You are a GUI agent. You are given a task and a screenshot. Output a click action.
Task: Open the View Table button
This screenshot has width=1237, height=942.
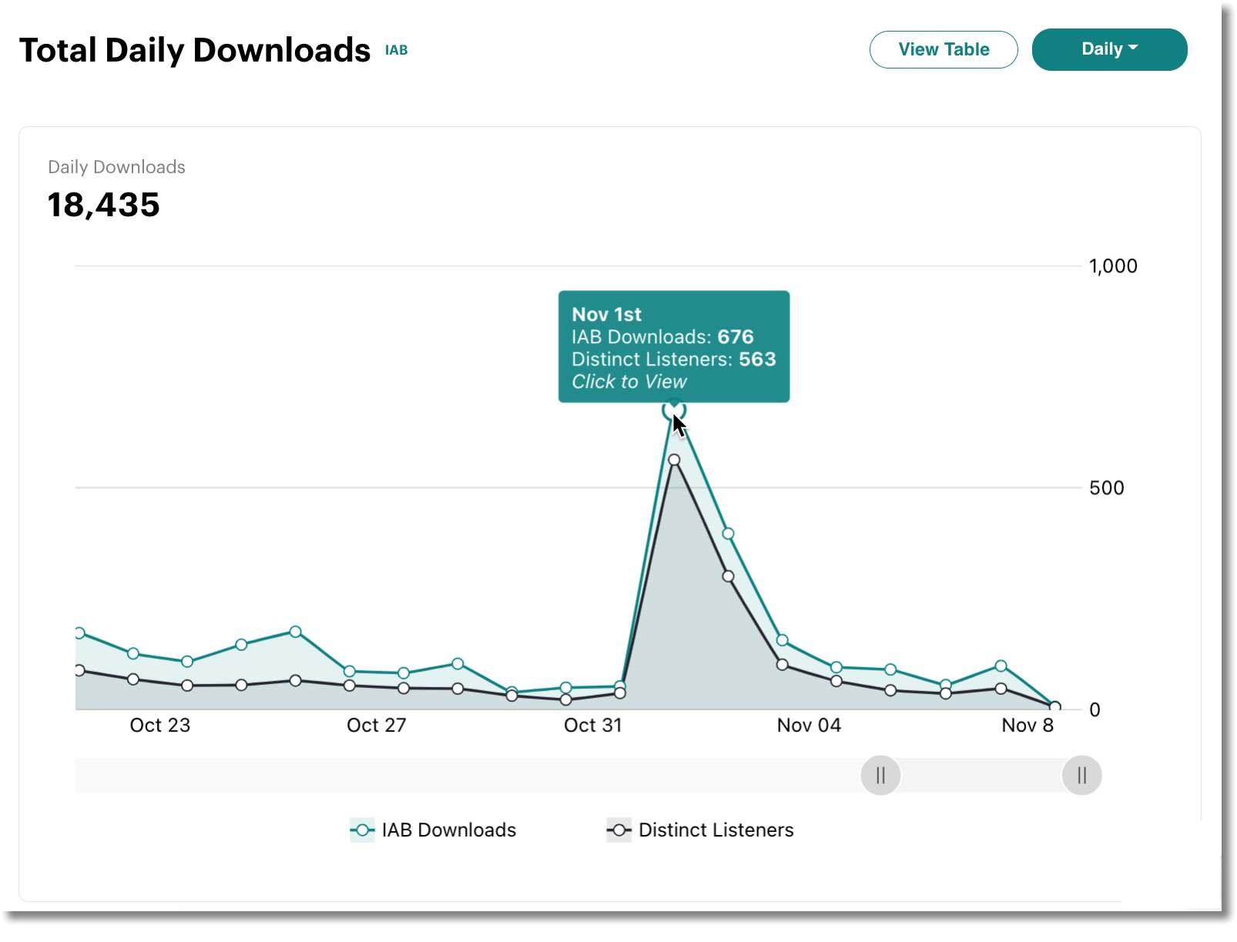coord(944,49)
